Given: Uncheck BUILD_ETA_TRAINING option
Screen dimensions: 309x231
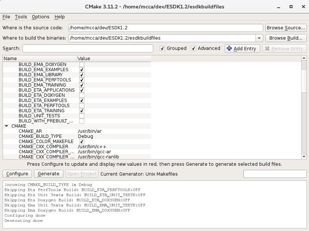Looking at the screenshot, I should (x=82, y=111).
